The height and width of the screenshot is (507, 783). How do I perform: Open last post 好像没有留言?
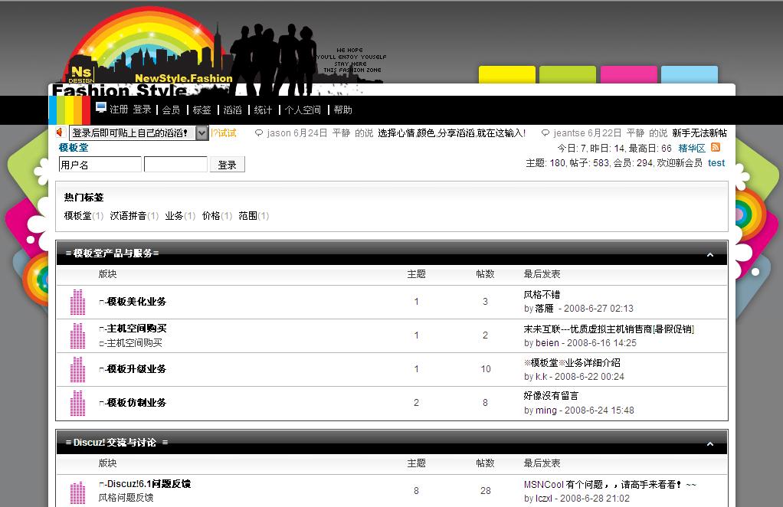(551, 396)
